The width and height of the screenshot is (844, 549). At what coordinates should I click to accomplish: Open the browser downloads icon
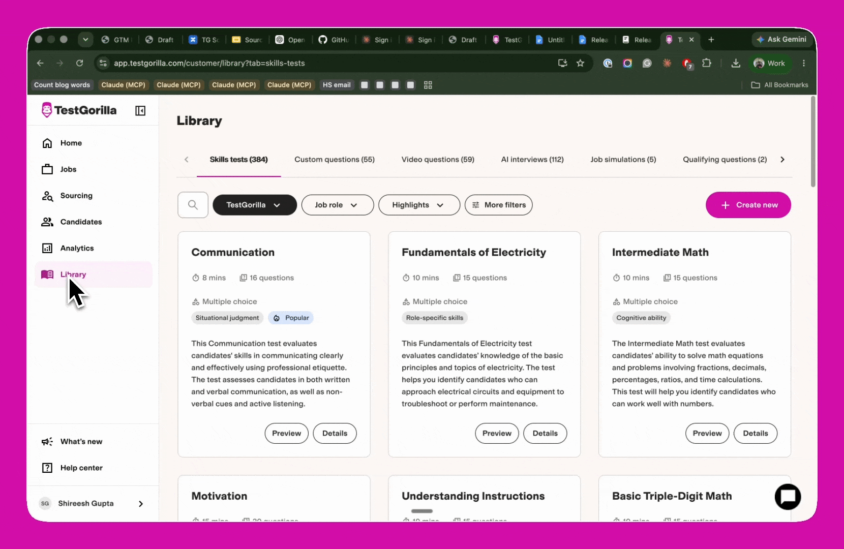[x=735, y=63]
